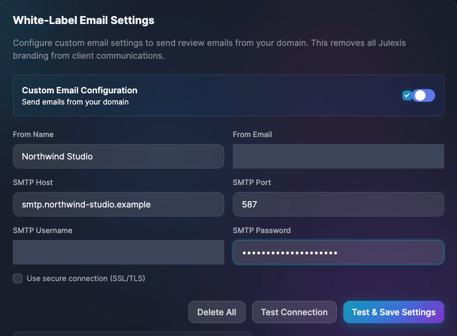Click the empty SMTP Username field
The image size is (457, 336).
(119, 252)
